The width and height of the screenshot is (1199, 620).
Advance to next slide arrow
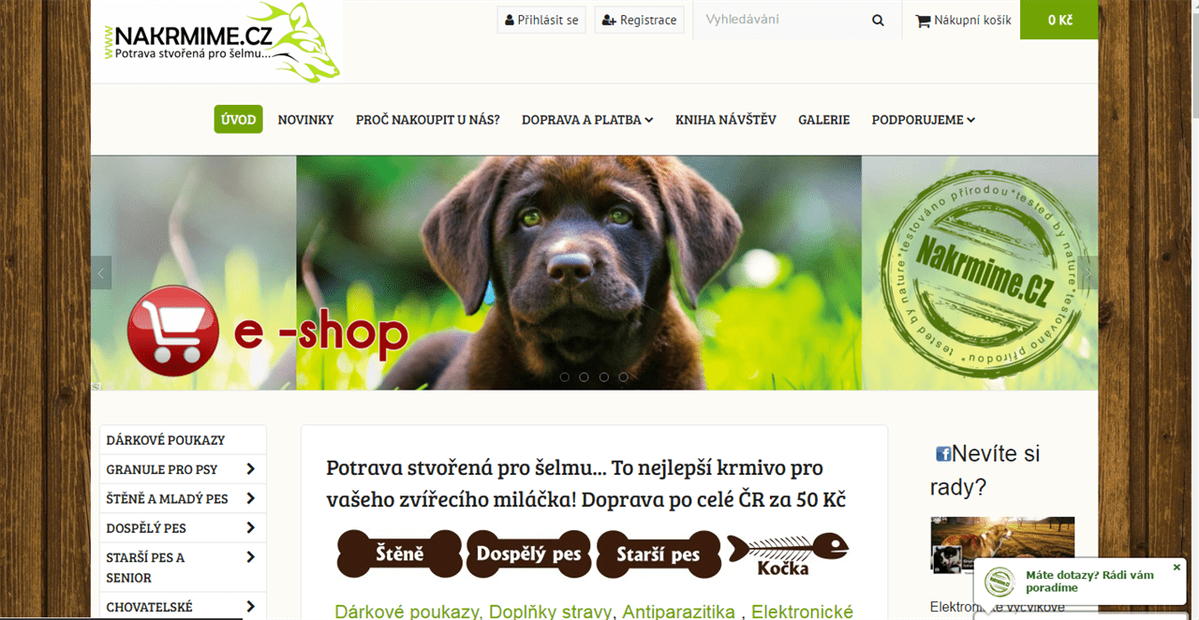pyautogui.click(x=1088, y=273)
